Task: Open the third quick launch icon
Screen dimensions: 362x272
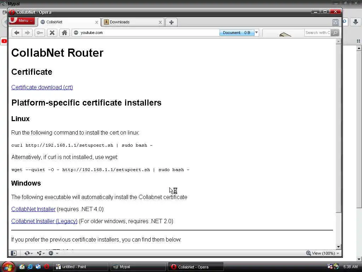Action: pos(38,267)
